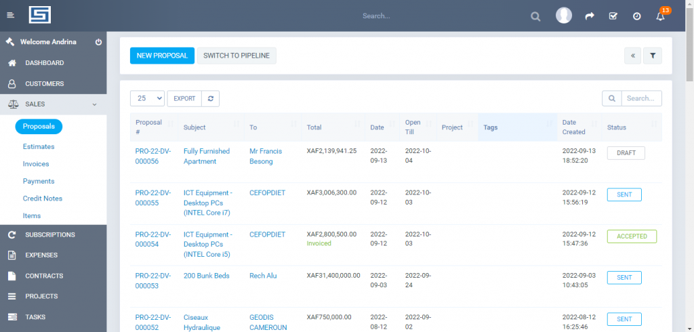Image resolution: width=694 pixels, height=332 pixels.
Task: Open the 25 entries-per-page dropdown
Action: click(x=147, y=98)
